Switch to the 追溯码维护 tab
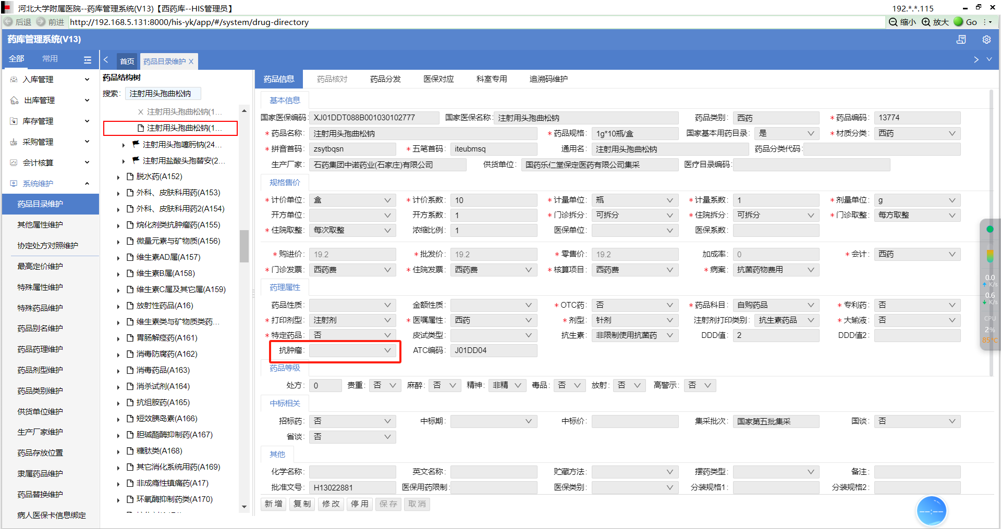The height and width of the screenshot is (529, 1001). [x=548, y=79]
